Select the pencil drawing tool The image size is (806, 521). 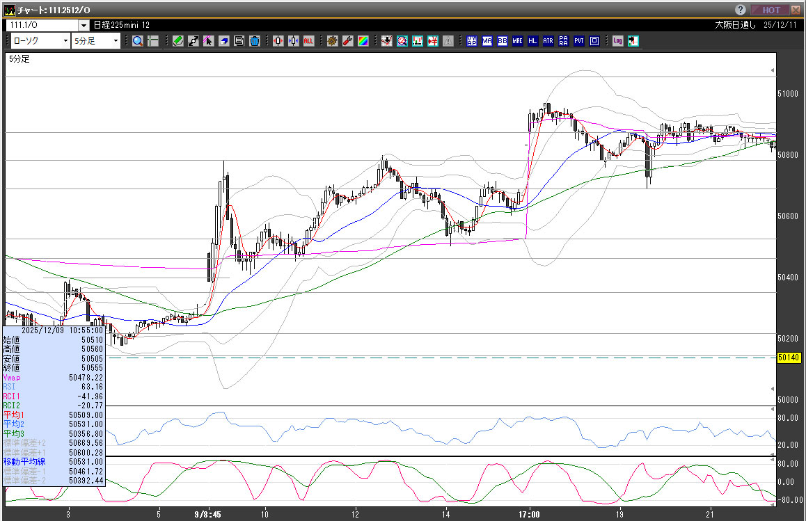point(177,41)
